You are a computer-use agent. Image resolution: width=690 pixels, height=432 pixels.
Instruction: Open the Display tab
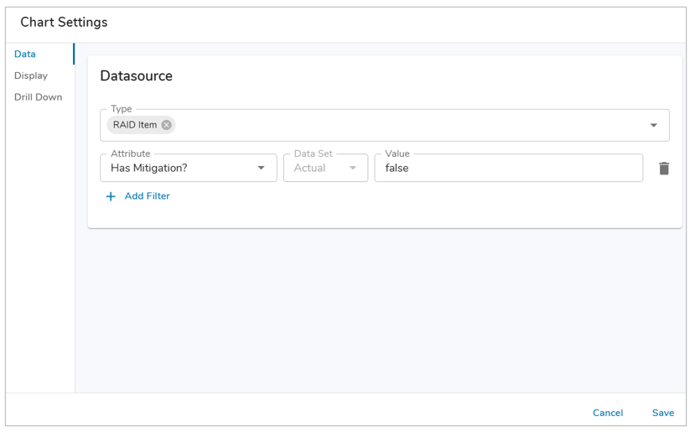(x=31, y=75)
